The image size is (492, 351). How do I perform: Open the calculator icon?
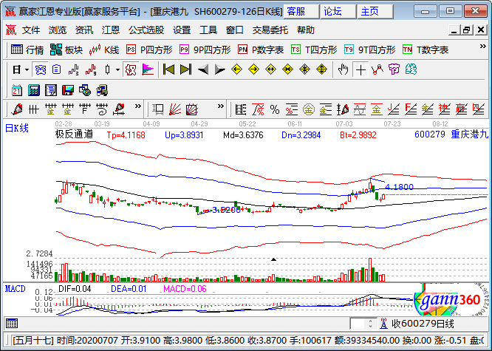(x=33, y=90)
